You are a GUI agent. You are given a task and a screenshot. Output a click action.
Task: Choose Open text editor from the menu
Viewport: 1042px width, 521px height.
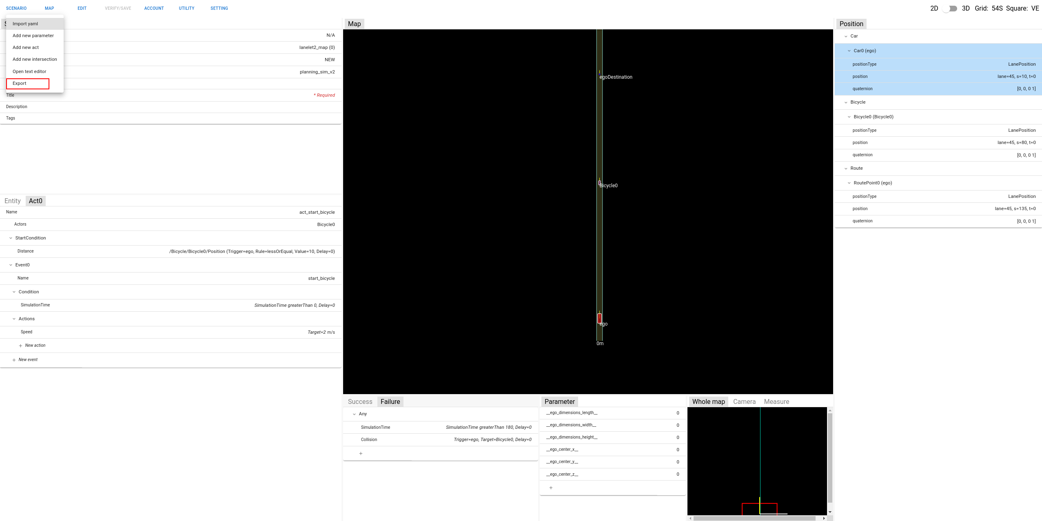(x=29, y=71)
